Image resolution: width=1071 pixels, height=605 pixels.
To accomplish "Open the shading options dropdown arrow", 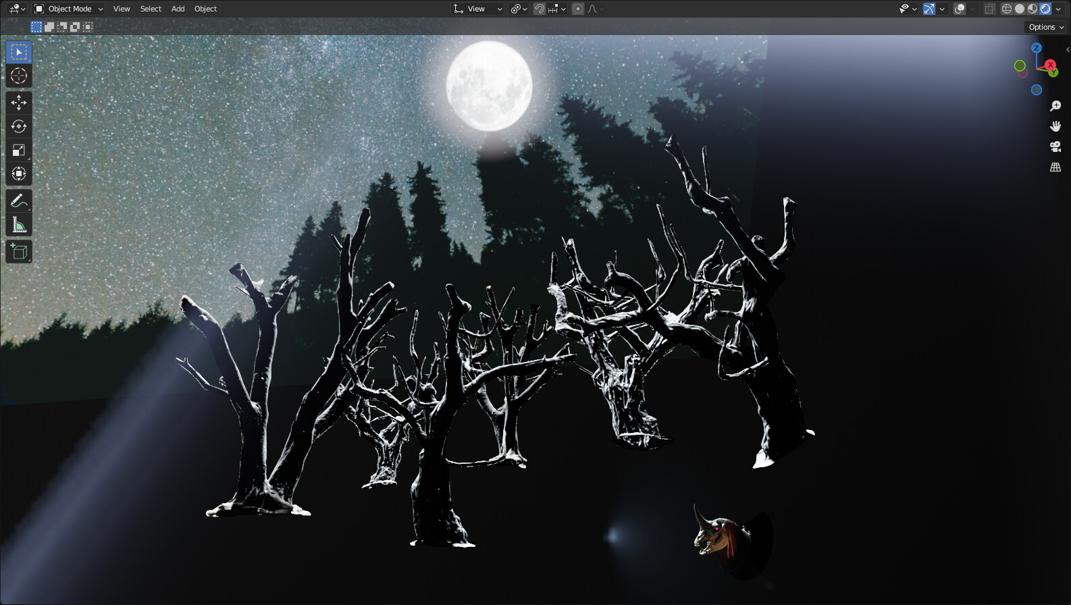I will click(x=1058, y=9).
